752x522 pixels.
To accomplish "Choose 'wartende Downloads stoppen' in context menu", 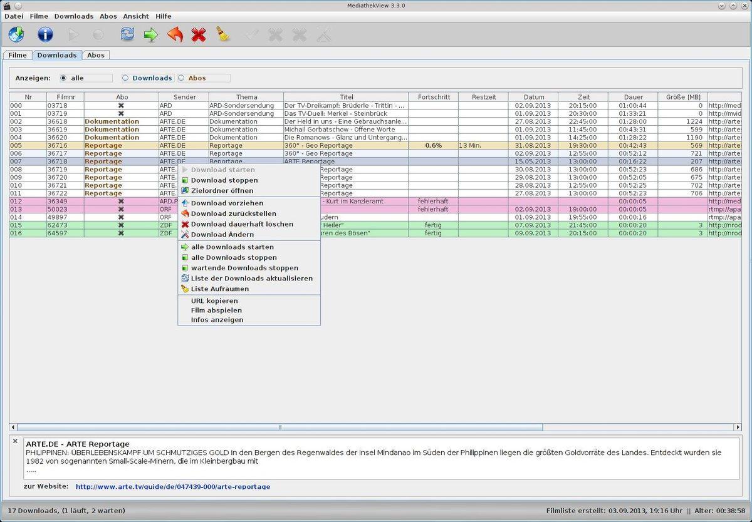I will pos(249,268).
